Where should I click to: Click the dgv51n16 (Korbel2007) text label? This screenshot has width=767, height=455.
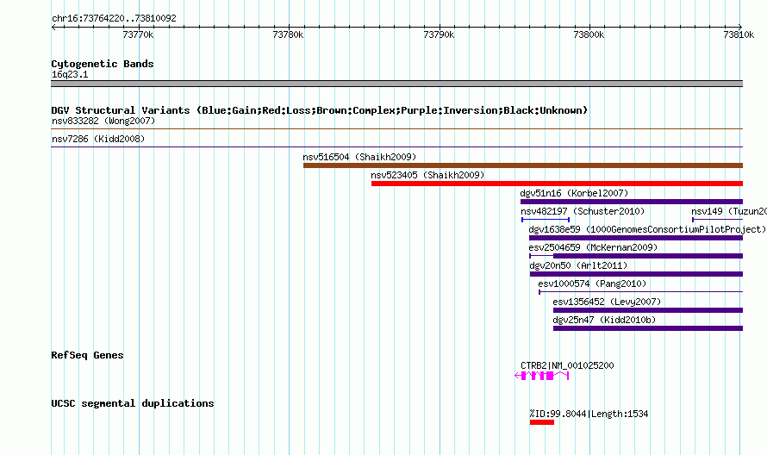point(574,193)
